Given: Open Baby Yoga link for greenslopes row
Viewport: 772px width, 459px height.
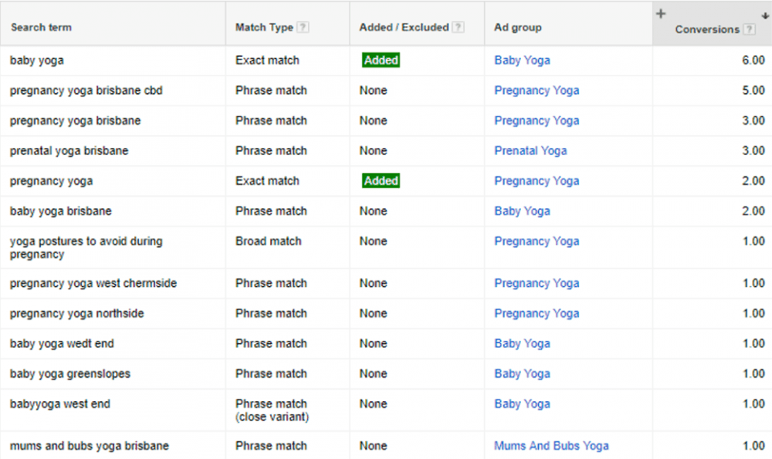Looking at the screenshot, I should click(522, 374).
